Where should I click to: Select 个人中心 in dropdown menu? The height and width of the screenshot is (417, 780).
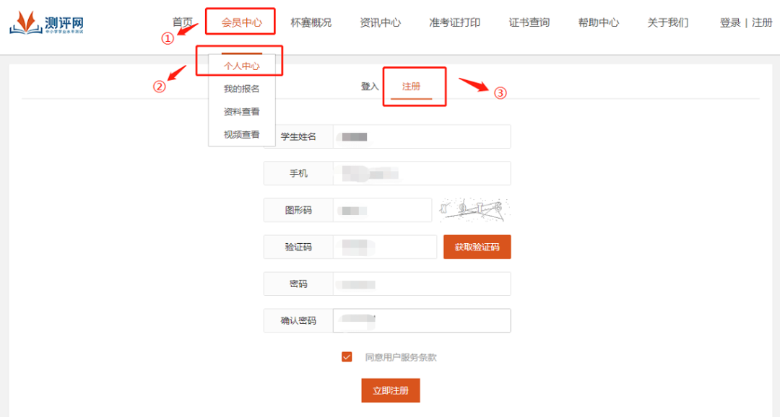pos(241,66)
